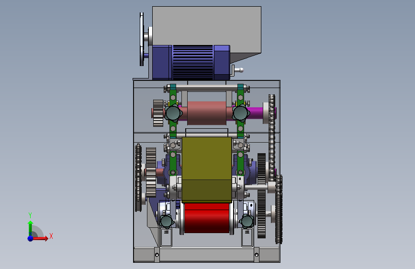Click the blue Z axis ball on triad
The height and width of the screenshot is (269, 415).
click(x=31, y=238)
